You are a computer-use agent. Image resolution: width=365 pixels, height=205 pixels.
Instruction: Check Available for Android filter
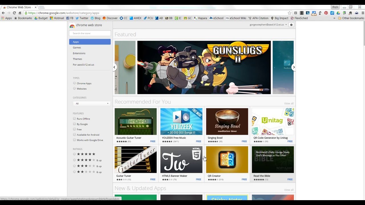tap(74, 135)
